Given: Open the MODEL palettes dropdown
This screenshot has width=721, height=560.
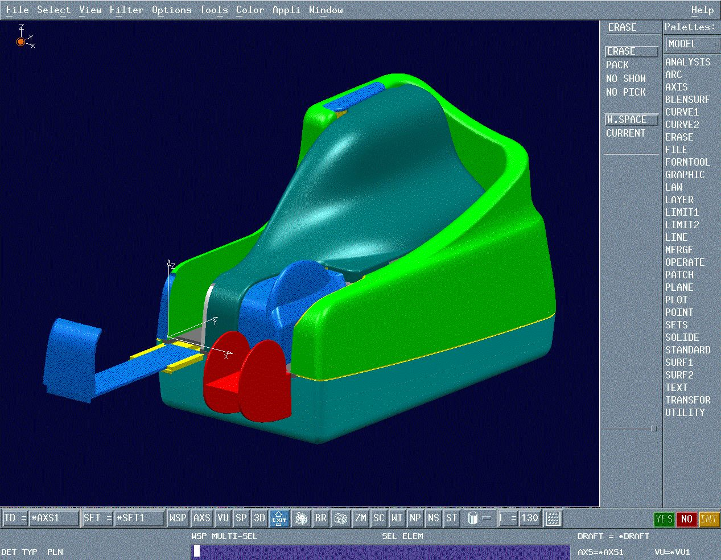Looking at the screenshot, I should tap(692, 44).
